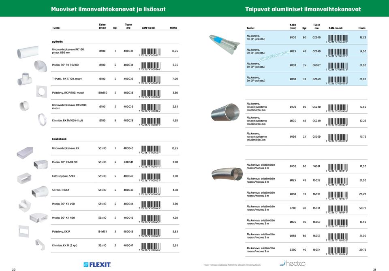This screenshot has width=389, height=271.
Task: Click the T-pipe product image
Action: point(25,79)
